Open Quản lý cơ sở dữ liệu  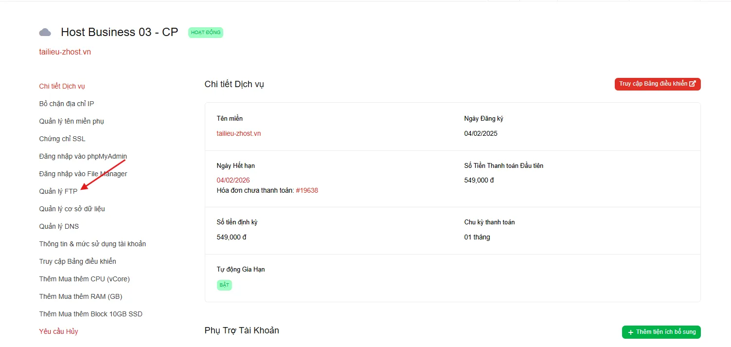[x=72, y=209]
